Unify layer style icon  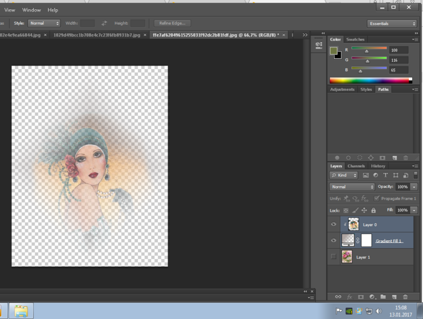(x=365, y=199)
